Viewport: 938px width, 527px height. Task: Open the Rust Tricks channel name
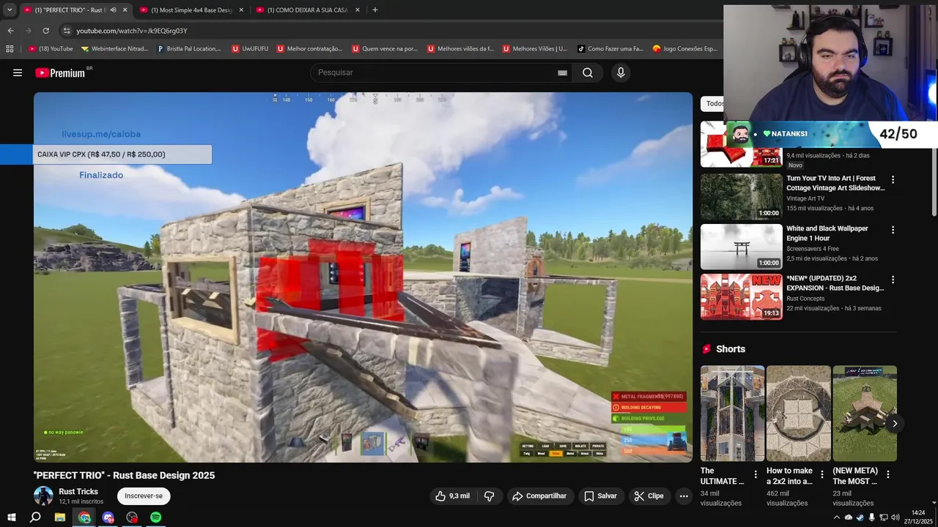(x=78, y=492)
